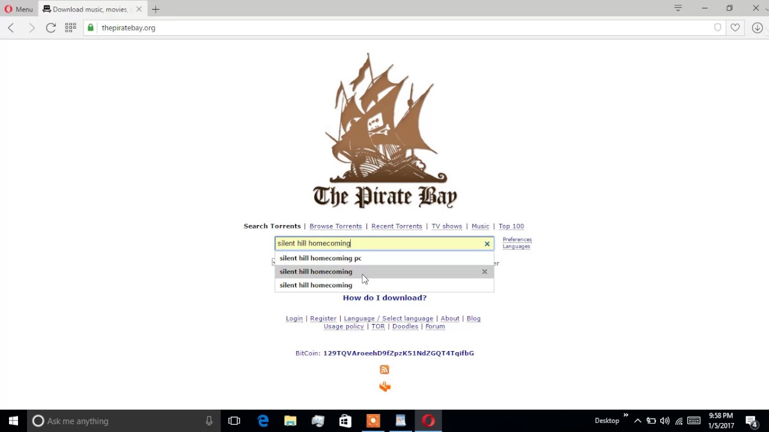Open the TOR link
The image size is (769, 432).
coord(378,326)
